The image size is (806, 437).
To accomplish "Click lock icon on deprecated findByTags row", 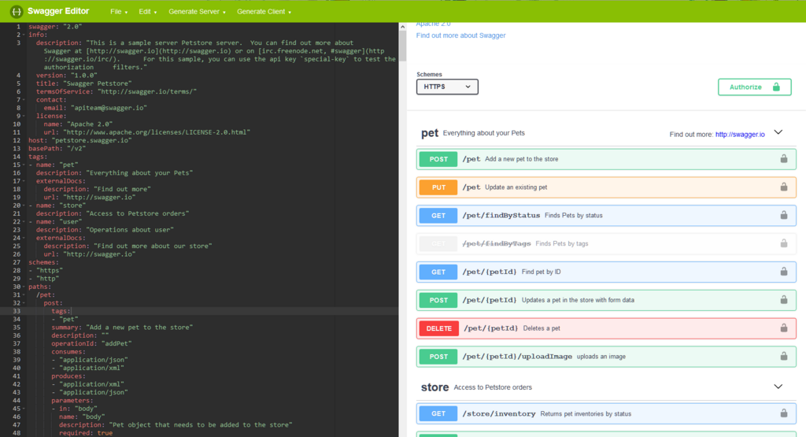I will pyautogui.click(x=784, y=243).
